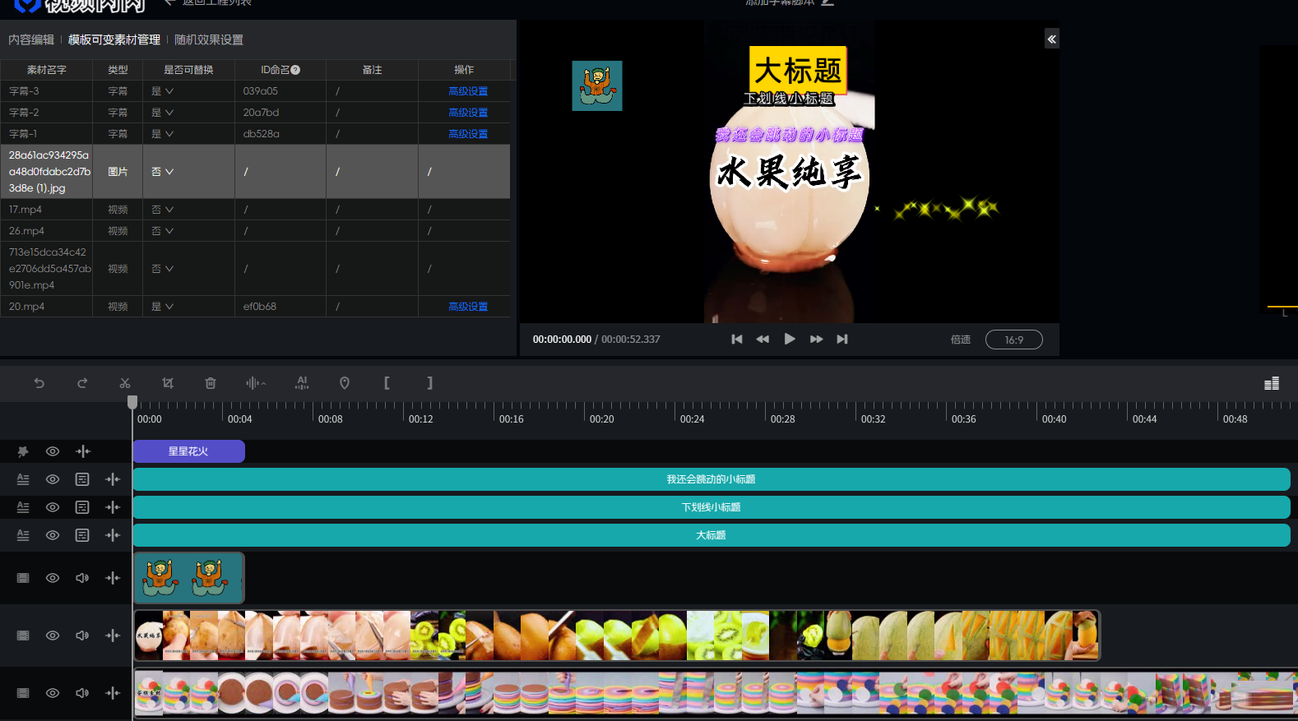Activate the crop tool

coord(168,383)
